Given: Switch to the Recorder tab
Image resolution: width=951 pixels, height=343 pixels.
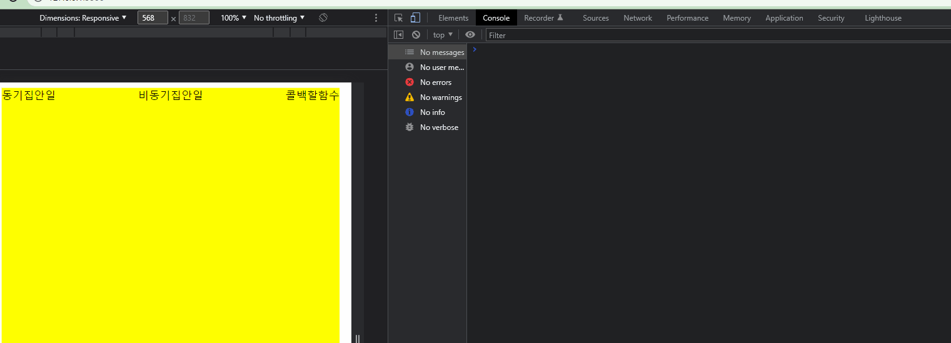Looking at the screenshot, I should pyautogui.click(x=543, y=18).
